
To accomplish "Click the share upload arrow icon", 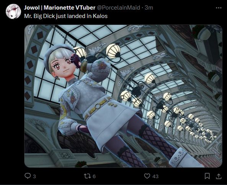I will [x=219, y=176].
